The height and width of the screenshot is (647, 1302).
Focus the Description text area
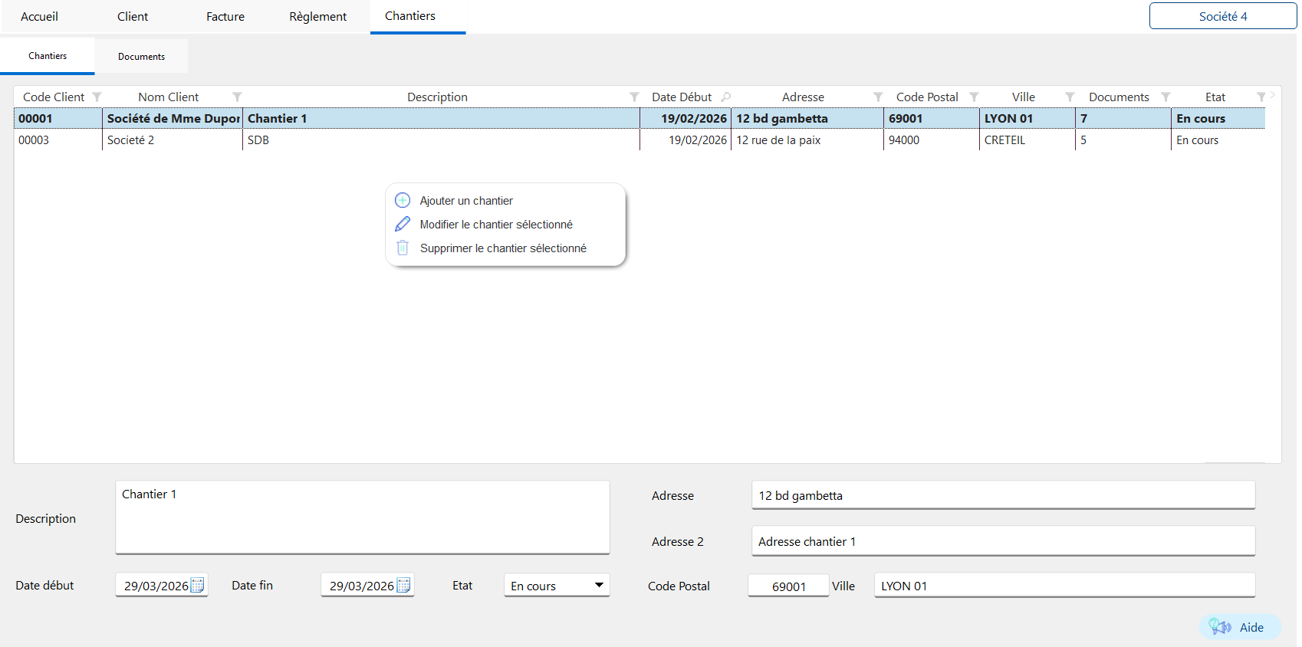363,517
